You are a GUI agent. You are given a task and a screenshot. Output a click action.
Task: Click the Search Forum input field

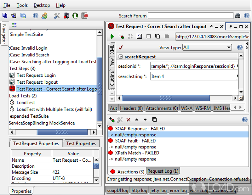pos(190,16)
